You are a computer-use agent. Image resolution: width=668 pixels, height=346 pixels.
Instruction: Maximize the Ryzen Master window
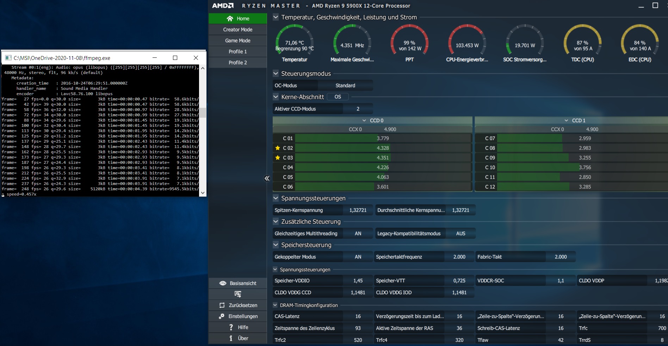pos(655,6)
